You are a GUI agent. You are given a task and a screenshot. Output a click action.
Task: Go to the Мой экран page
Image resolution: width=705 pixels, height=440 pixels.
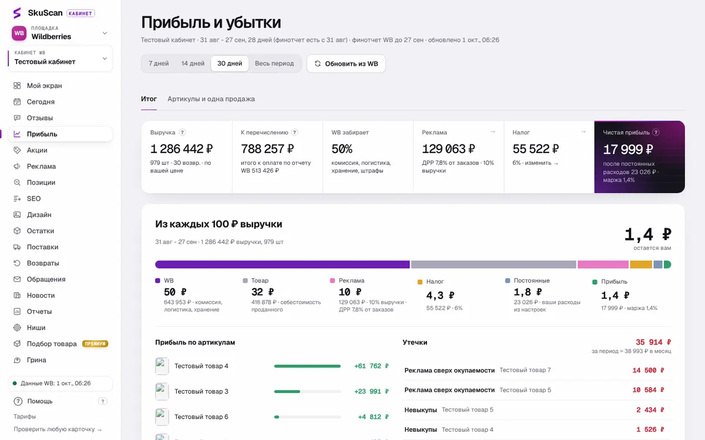coord(61,86)
